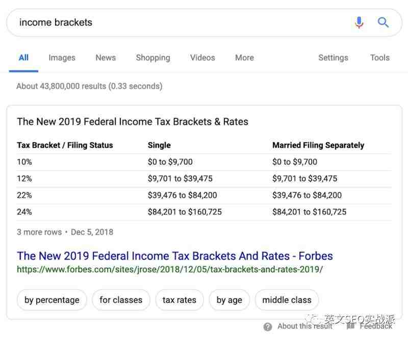Select the "middle class" suggestion chip
The image size is (408, 337).
[287, 300]
